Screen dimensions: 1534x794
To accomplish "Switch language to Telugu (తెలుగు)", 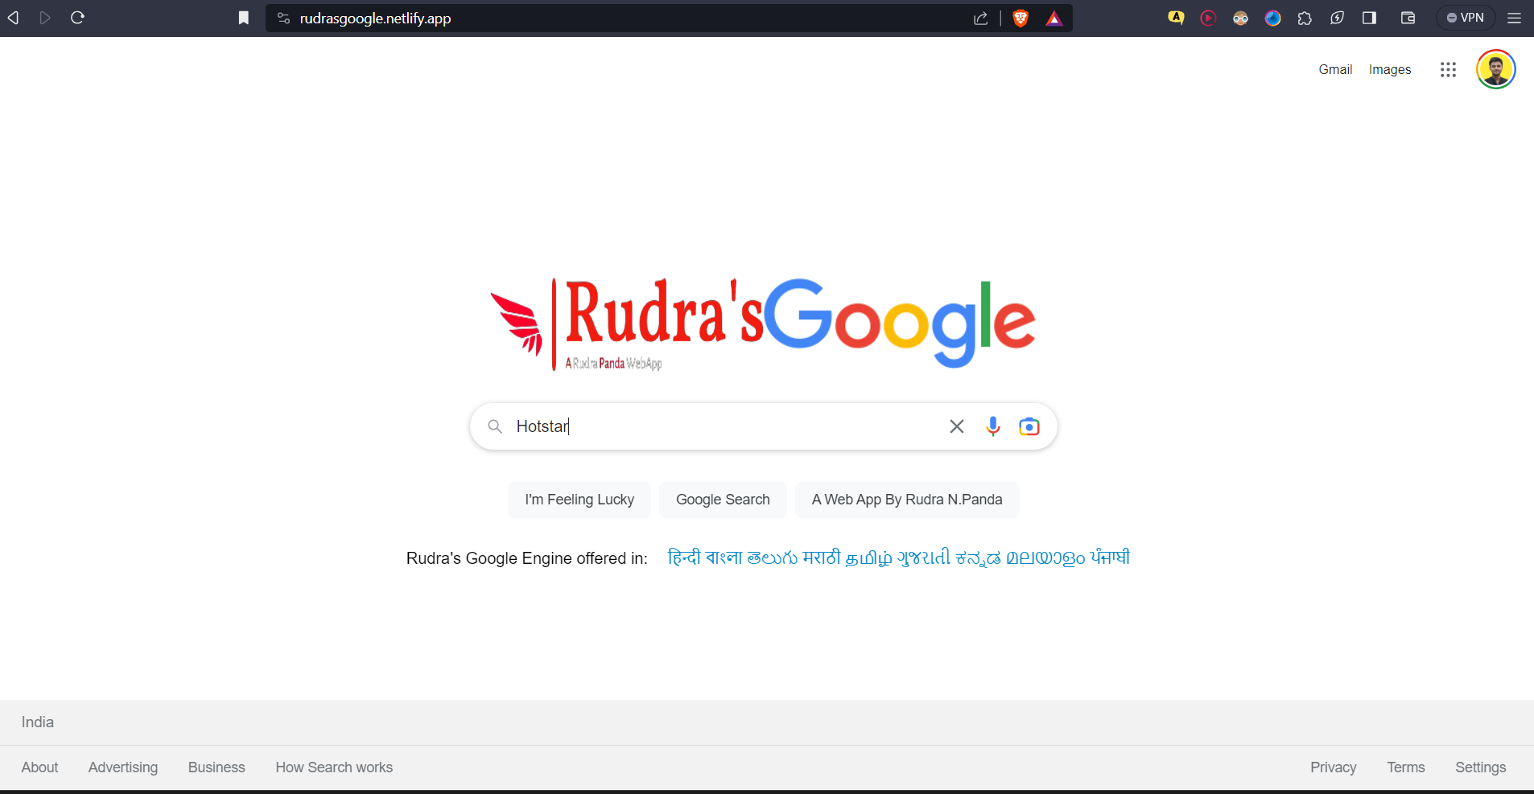I will coord(773,557).
